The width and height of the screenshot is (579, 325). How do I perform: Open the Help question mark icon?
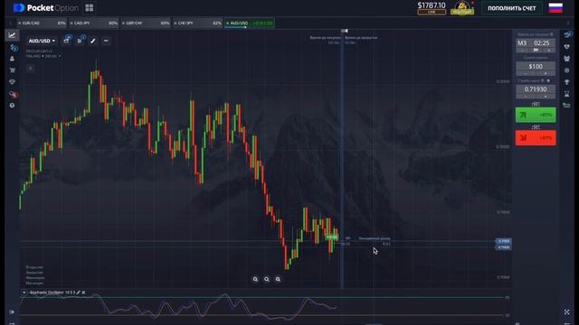coord(12,106)
